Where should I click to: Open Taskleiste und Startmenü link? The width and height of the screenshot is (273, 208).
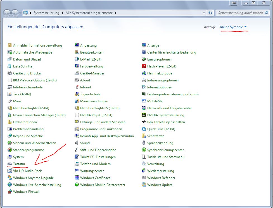(x=166, y=157)
